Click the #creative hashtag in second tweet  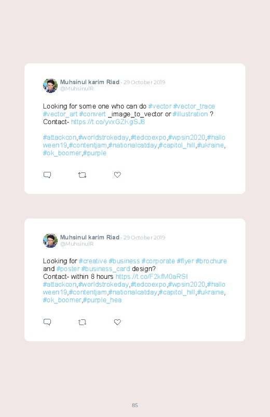pyautogui.click(x=93, y=261)
